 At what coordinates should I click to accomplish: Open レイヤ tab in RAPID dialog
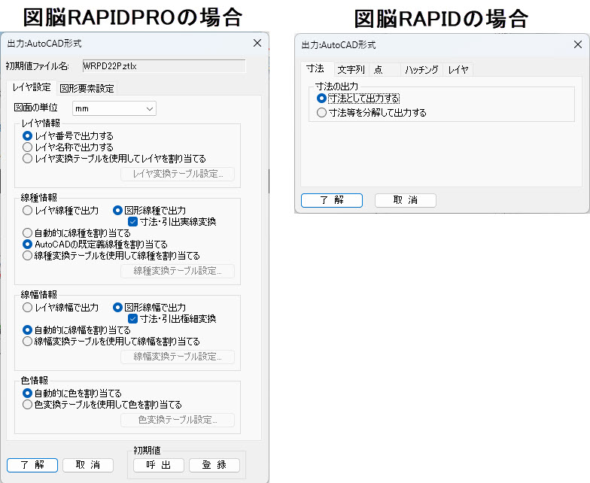(x=458, y=69)
